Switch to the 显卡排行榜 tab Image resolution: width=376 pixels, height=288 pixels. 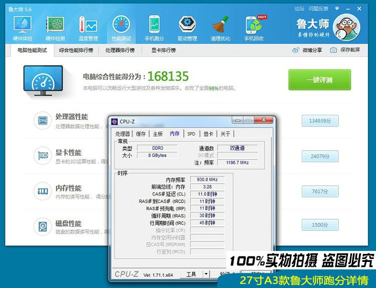coord(163,50)
